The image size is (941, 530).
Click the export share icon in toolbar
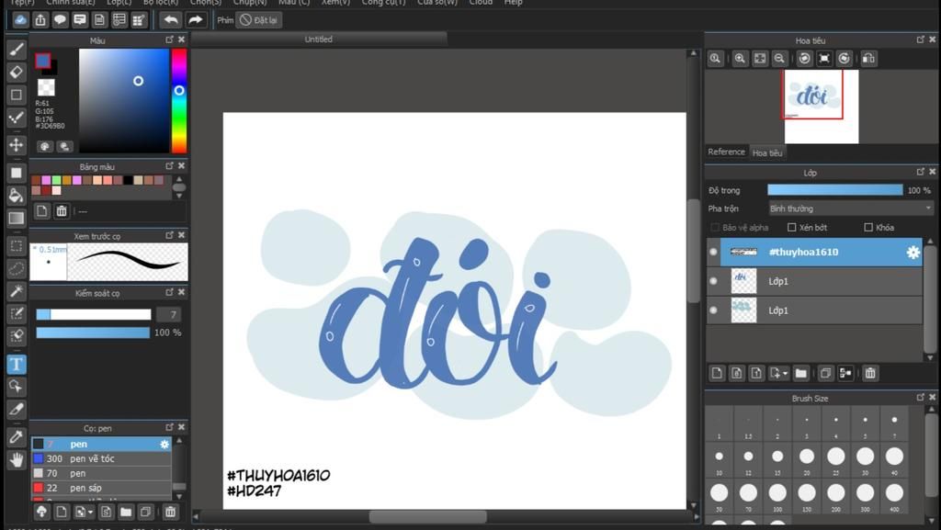click(x=40, y=20)
